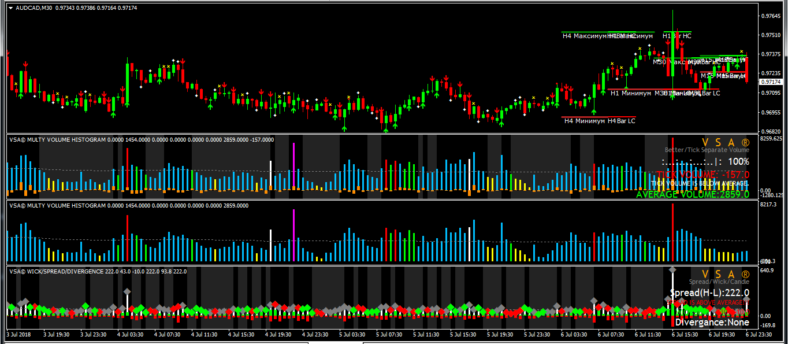Click the H4 Минимум level label
This screenshot has width=788, height=344.
[585, 121]
